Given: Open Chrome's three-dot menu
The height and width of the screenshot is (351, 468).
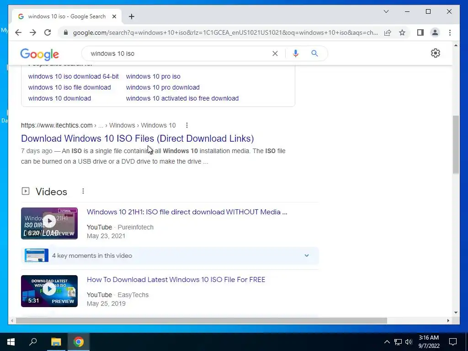Looking at the screenshot, I should (450, 32).
